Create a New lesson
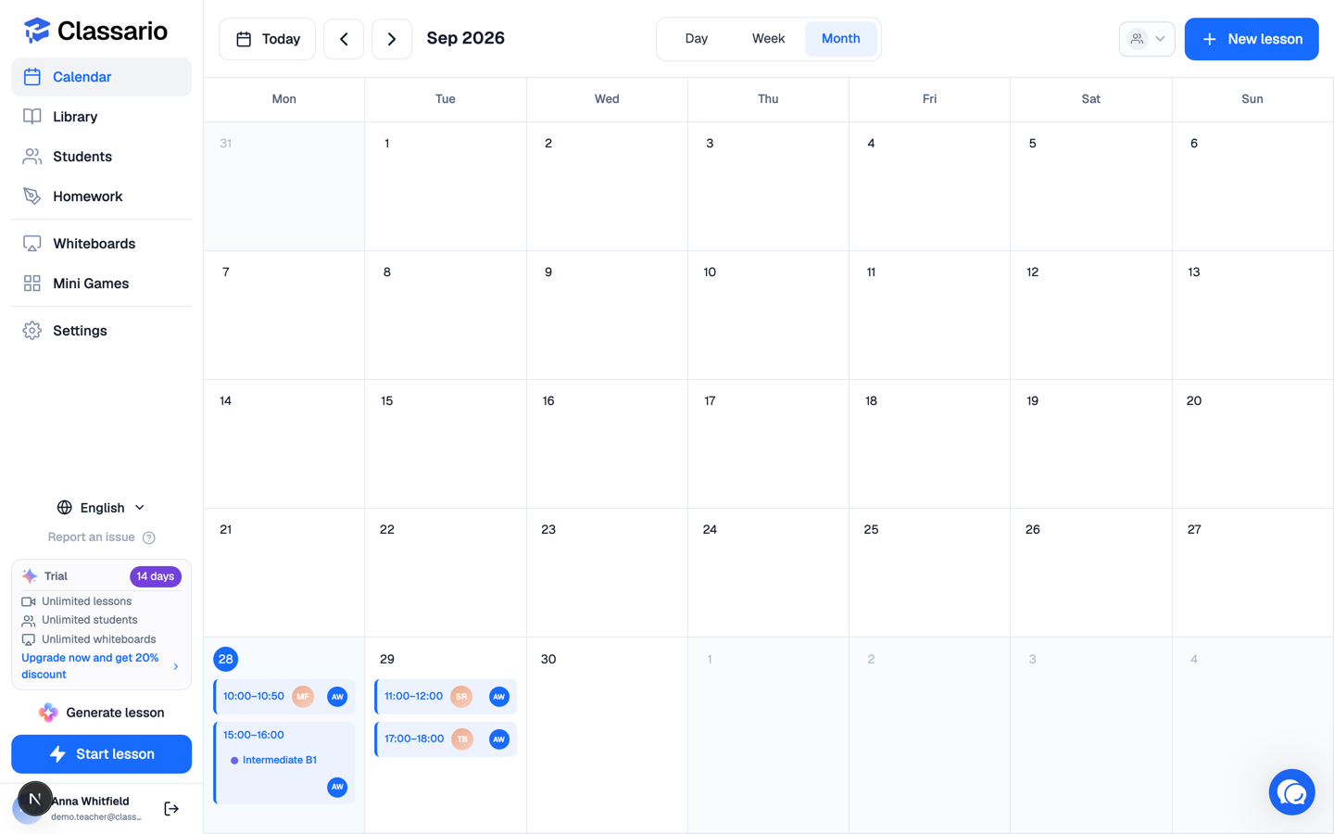Screen dimensions: 1334x834 (x=1252, y=39)
